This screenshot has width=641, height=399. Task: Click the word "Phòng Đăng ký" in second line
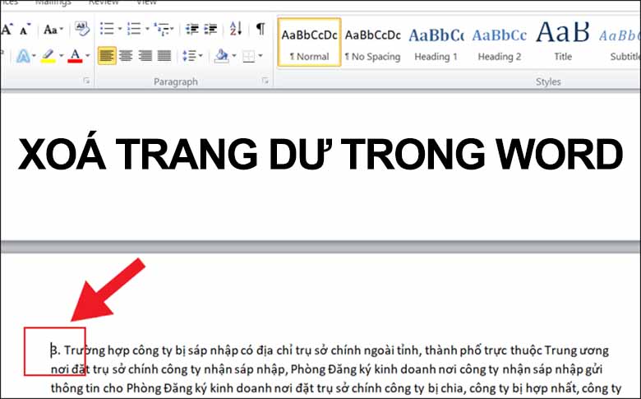(331, 369)
